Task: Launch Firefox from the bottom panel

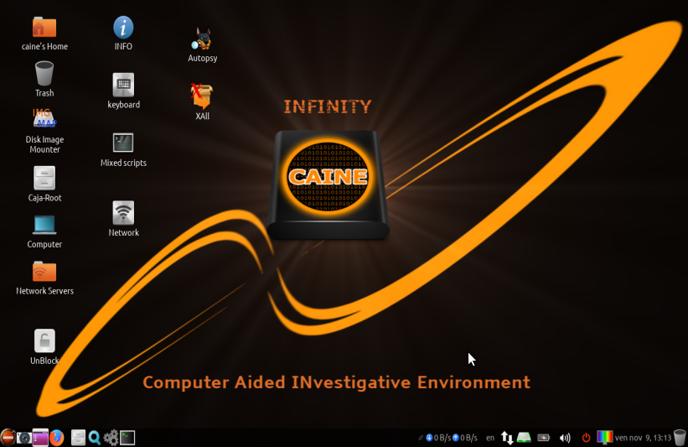Action: coord(57,437)
